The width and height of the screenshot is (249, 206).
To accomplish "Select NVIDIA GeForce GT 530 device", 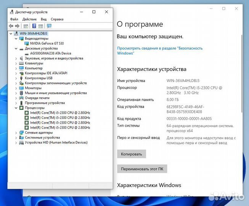I will point(47,43).
